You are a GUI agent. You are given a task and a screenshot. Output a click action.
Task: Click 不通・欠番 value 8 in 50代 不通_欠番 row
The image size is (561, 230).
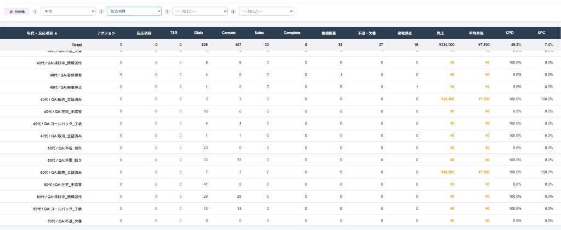coord(382,221)
